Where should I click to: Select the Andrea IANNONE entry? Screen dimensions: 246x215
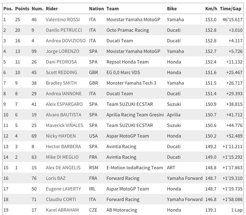(64, 94)
